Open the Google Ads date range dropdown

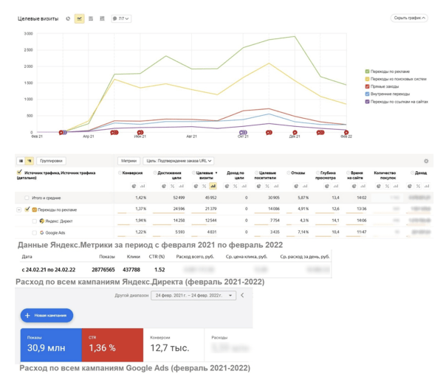click(x=193, y=296)
